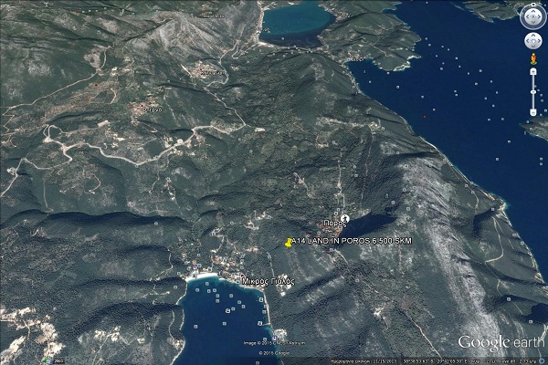Image resolution: width=548 pixels, height=365 pixels.
Task: Select the yellow pushpin placemark
Action: pyautogui.click(x=290, y=242)
